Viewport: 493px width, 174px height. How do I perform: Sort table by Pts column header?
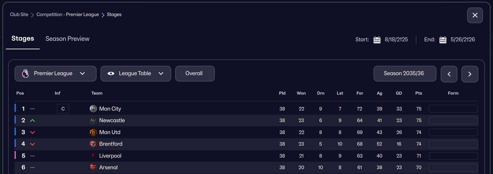(x=419, y=93)
